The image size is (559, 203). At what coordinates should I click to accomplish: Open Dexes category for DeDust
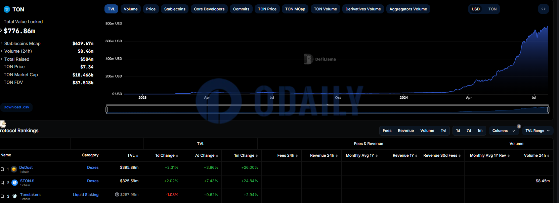(93, 167)
